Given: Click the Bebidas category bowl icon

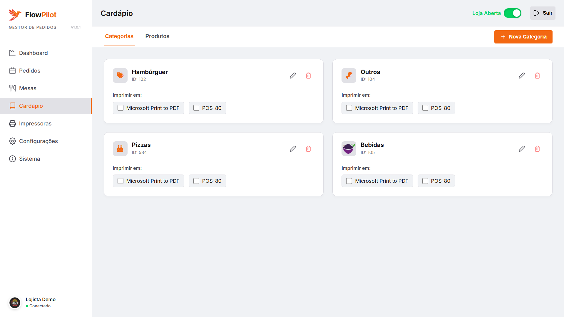Looking at the screenshot, I should 349,149.
